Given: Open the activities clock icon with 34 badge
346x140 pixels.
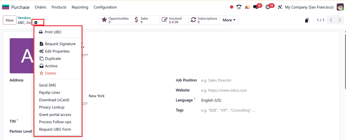Looking at the screenshot, I should (268, 7).
